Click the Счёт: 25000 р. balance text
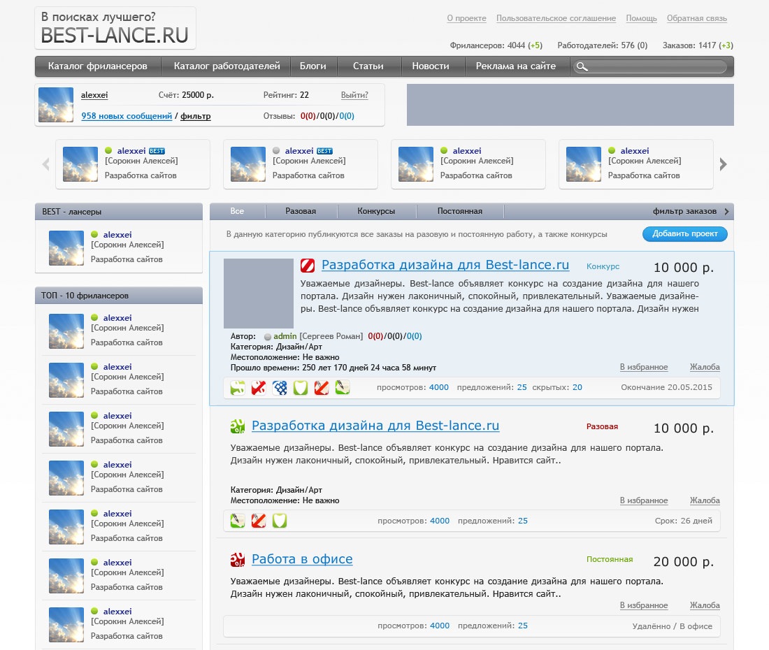Image resolution: width=769 pixels, height=650 pixels. pyautogui.click(x=186, y=95)
